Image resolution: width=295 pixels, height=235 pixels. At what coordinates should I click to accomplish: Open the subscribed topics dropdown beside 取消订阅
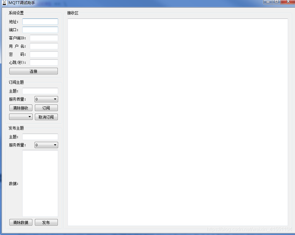tap(21, 117)
